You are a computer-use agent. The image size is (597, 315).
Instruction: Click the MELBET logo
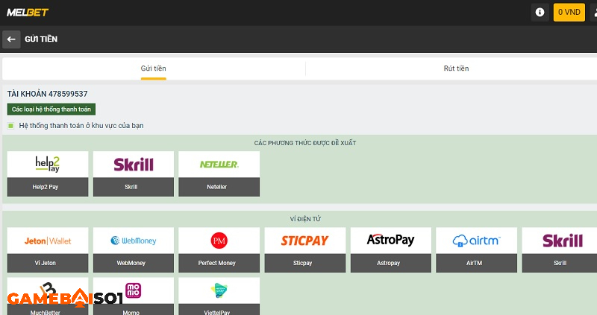point(28,13)
